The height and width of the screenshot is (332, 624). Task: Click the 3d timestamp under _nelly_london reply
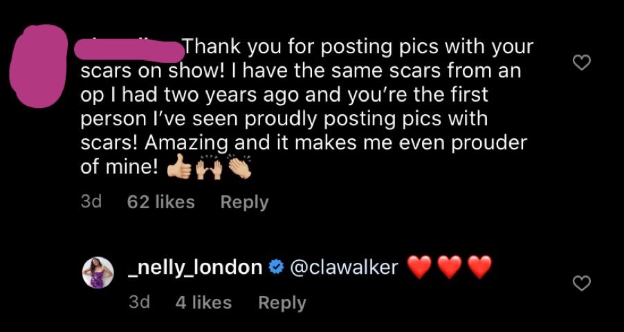[x=139, y=302]
